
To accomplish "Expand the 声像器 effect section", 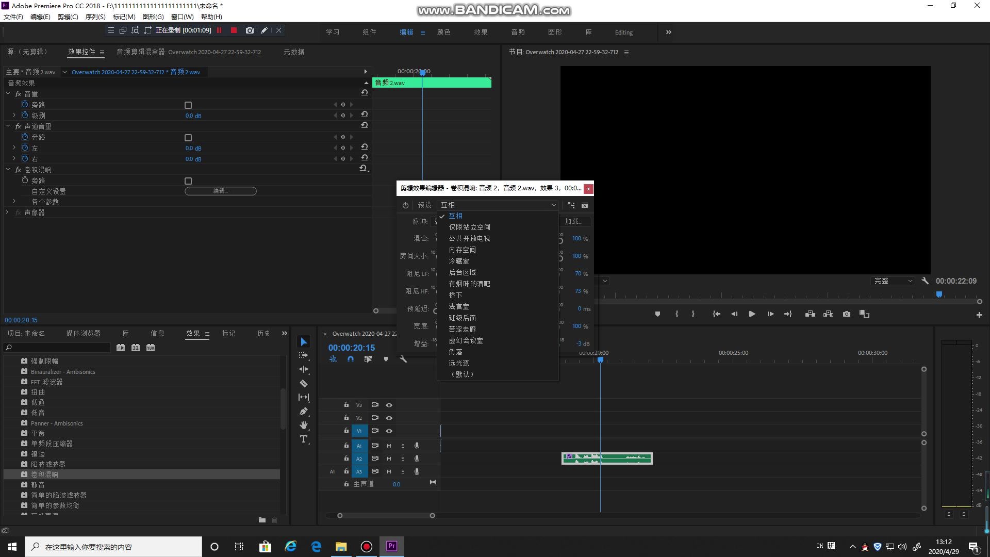I will [x=7, y=212].
